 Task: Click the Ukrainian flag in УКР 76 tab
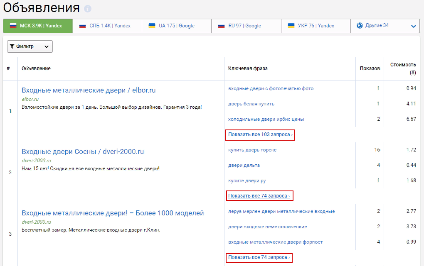[291, 26]
